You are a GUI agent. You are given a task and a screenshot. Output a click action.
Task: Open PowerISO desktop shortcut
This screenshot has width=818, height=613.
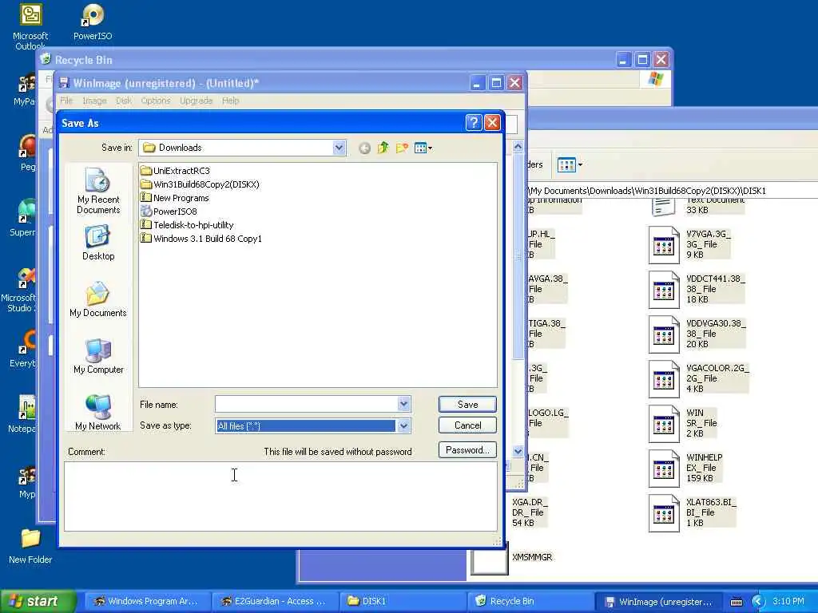click(93, 22)
